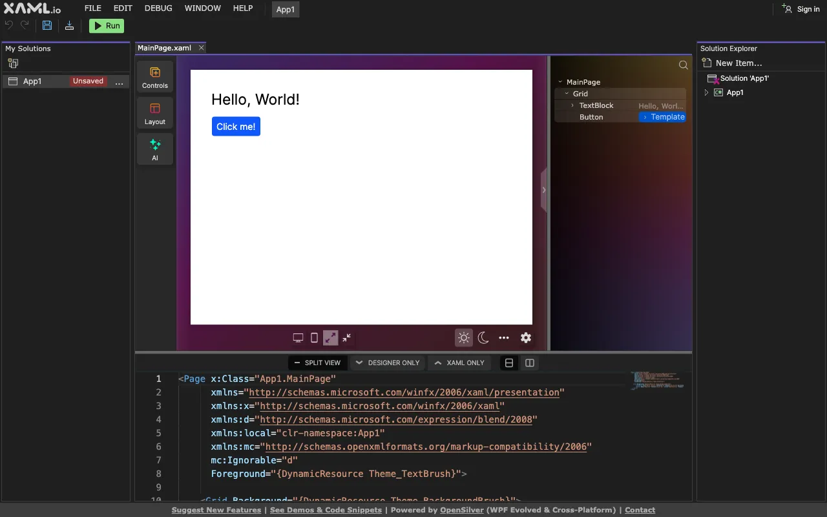Image resolution: width=827 pixels, height=517 pixels.
Task: Collapse the Grid tree node
Action: point(567,94)
